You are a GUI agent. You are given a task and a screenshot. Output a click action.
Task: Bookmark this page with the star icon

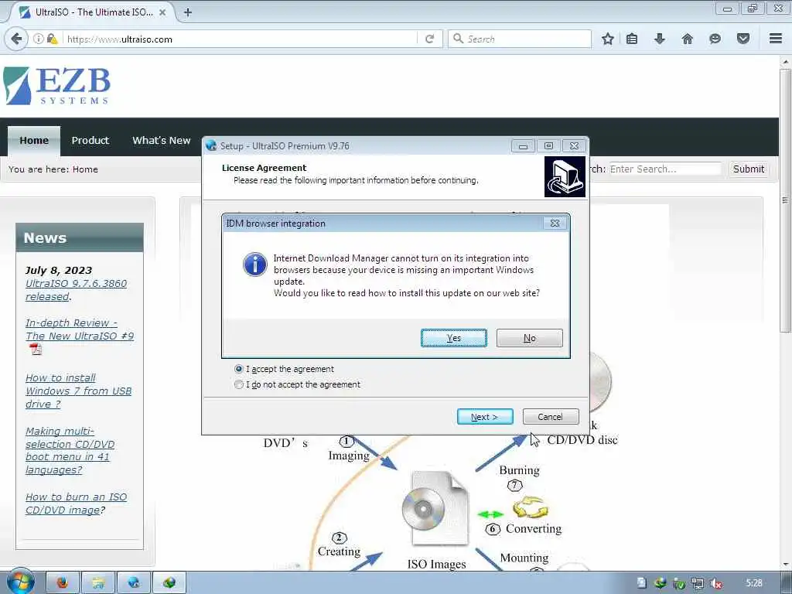[x=608, y=39]
